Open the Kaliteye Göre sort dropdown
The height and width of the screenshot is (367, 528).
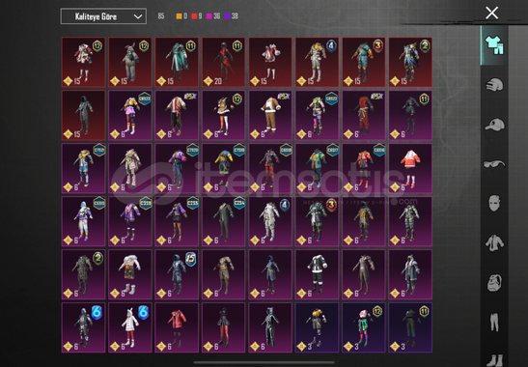(103, 16)
